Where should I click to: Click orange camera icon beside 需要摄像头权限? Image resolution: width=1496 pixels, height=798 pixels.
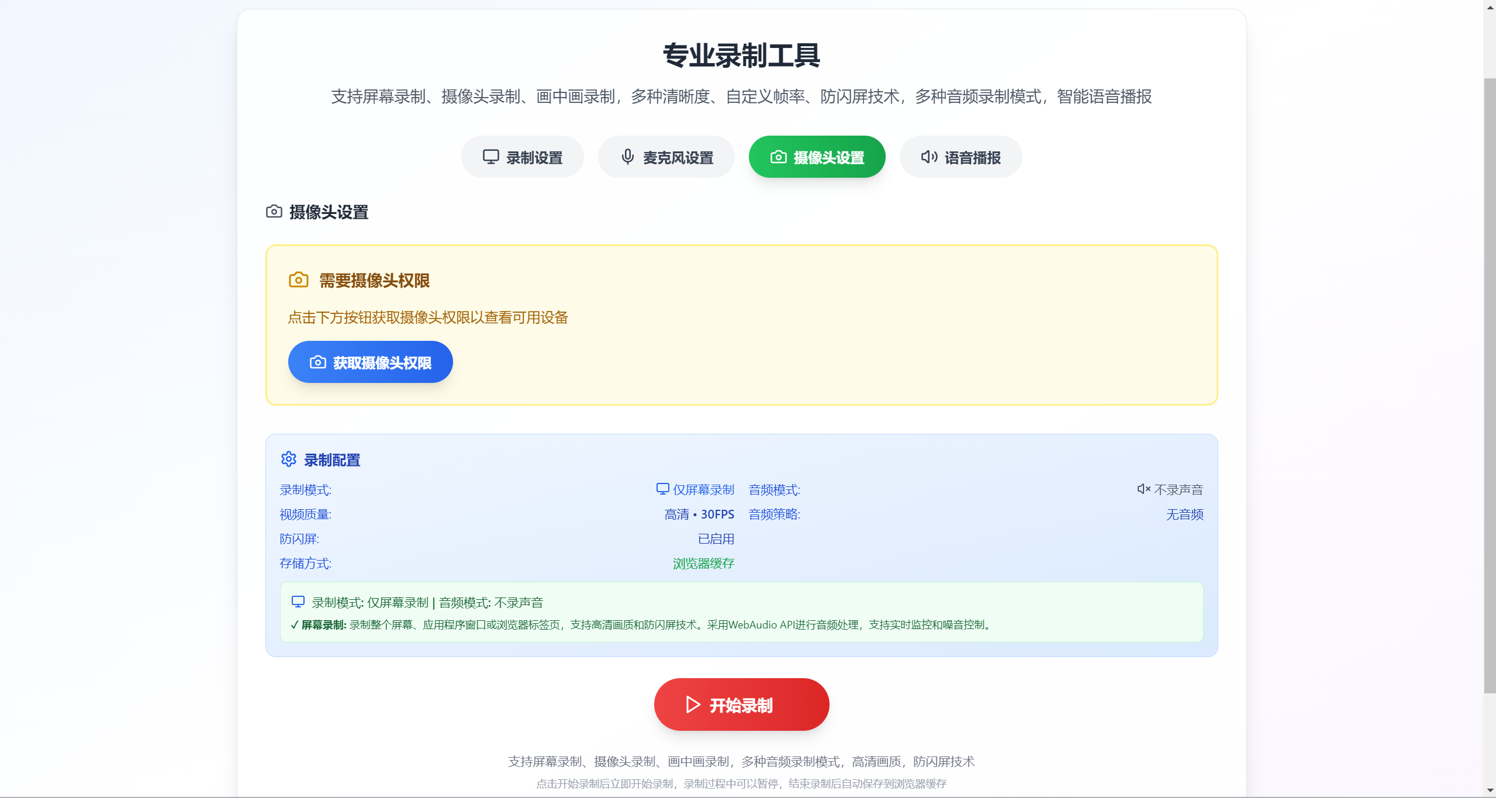pos(299,280)
